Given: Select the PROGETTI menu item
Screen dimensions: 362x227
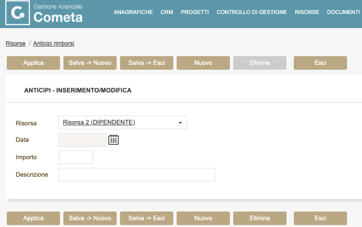Looking at the screenshot, I should (195, 12).
